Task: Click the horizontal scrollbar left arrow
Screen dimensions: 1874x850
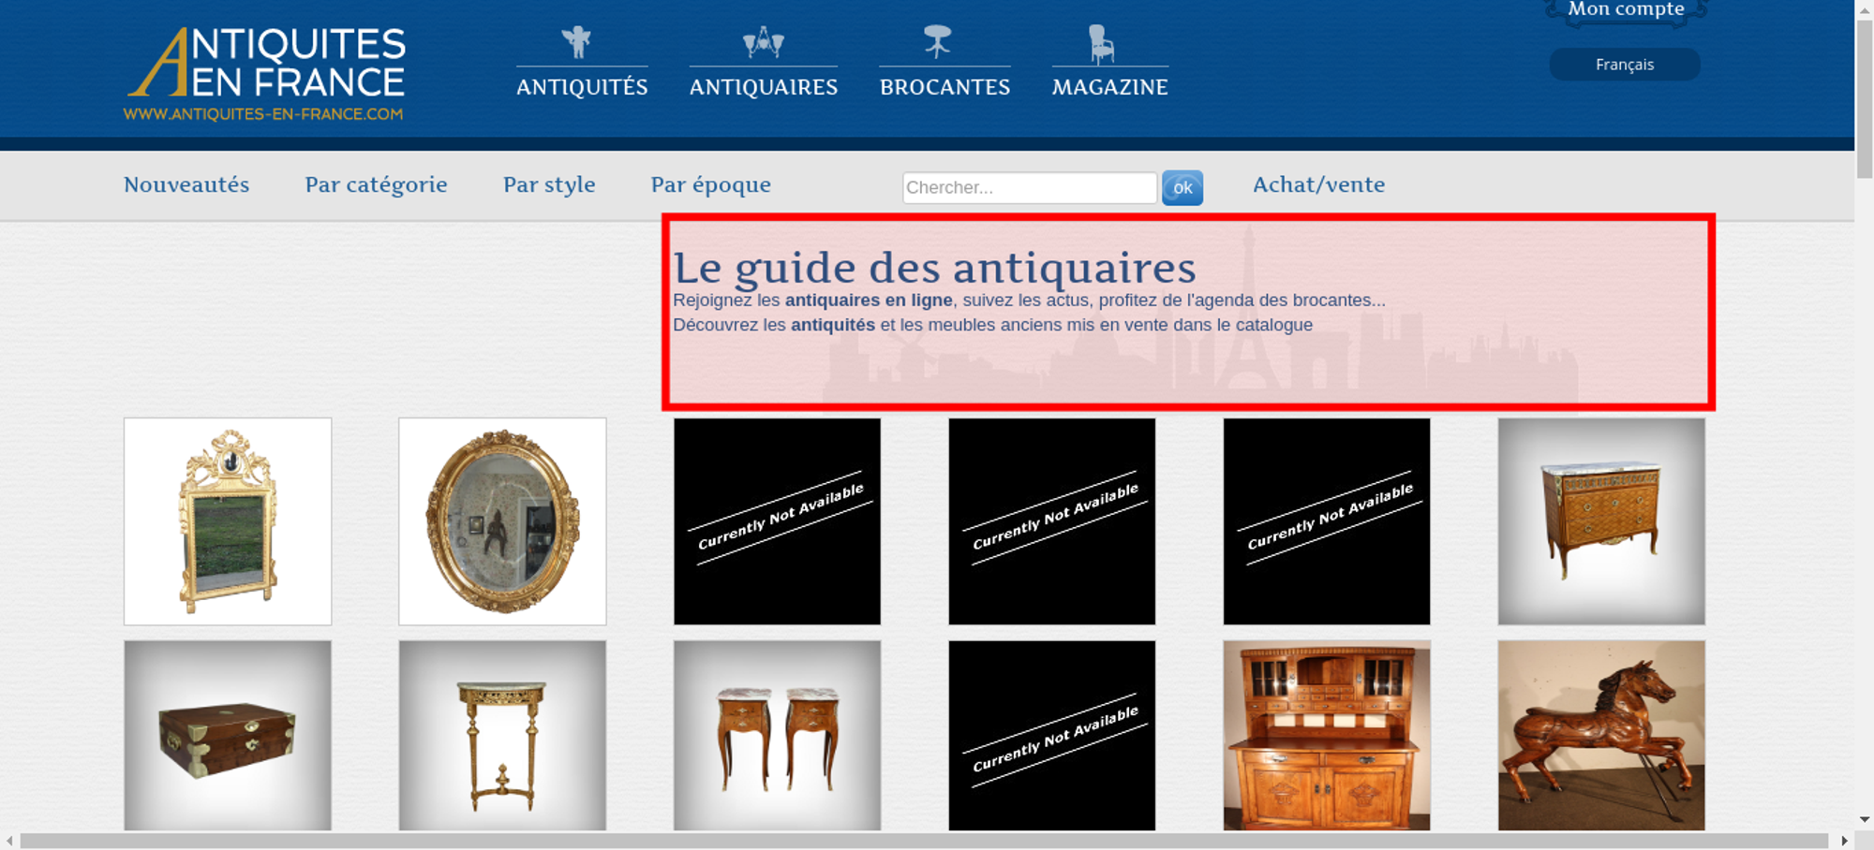Action: 9,841
